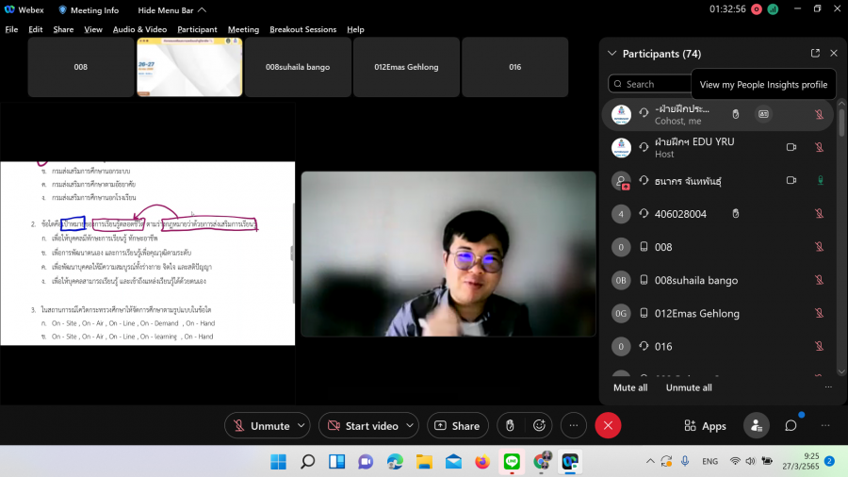Open People Insights profile card icon
Viewport: 848px width, 477px height.
point(763,114)
